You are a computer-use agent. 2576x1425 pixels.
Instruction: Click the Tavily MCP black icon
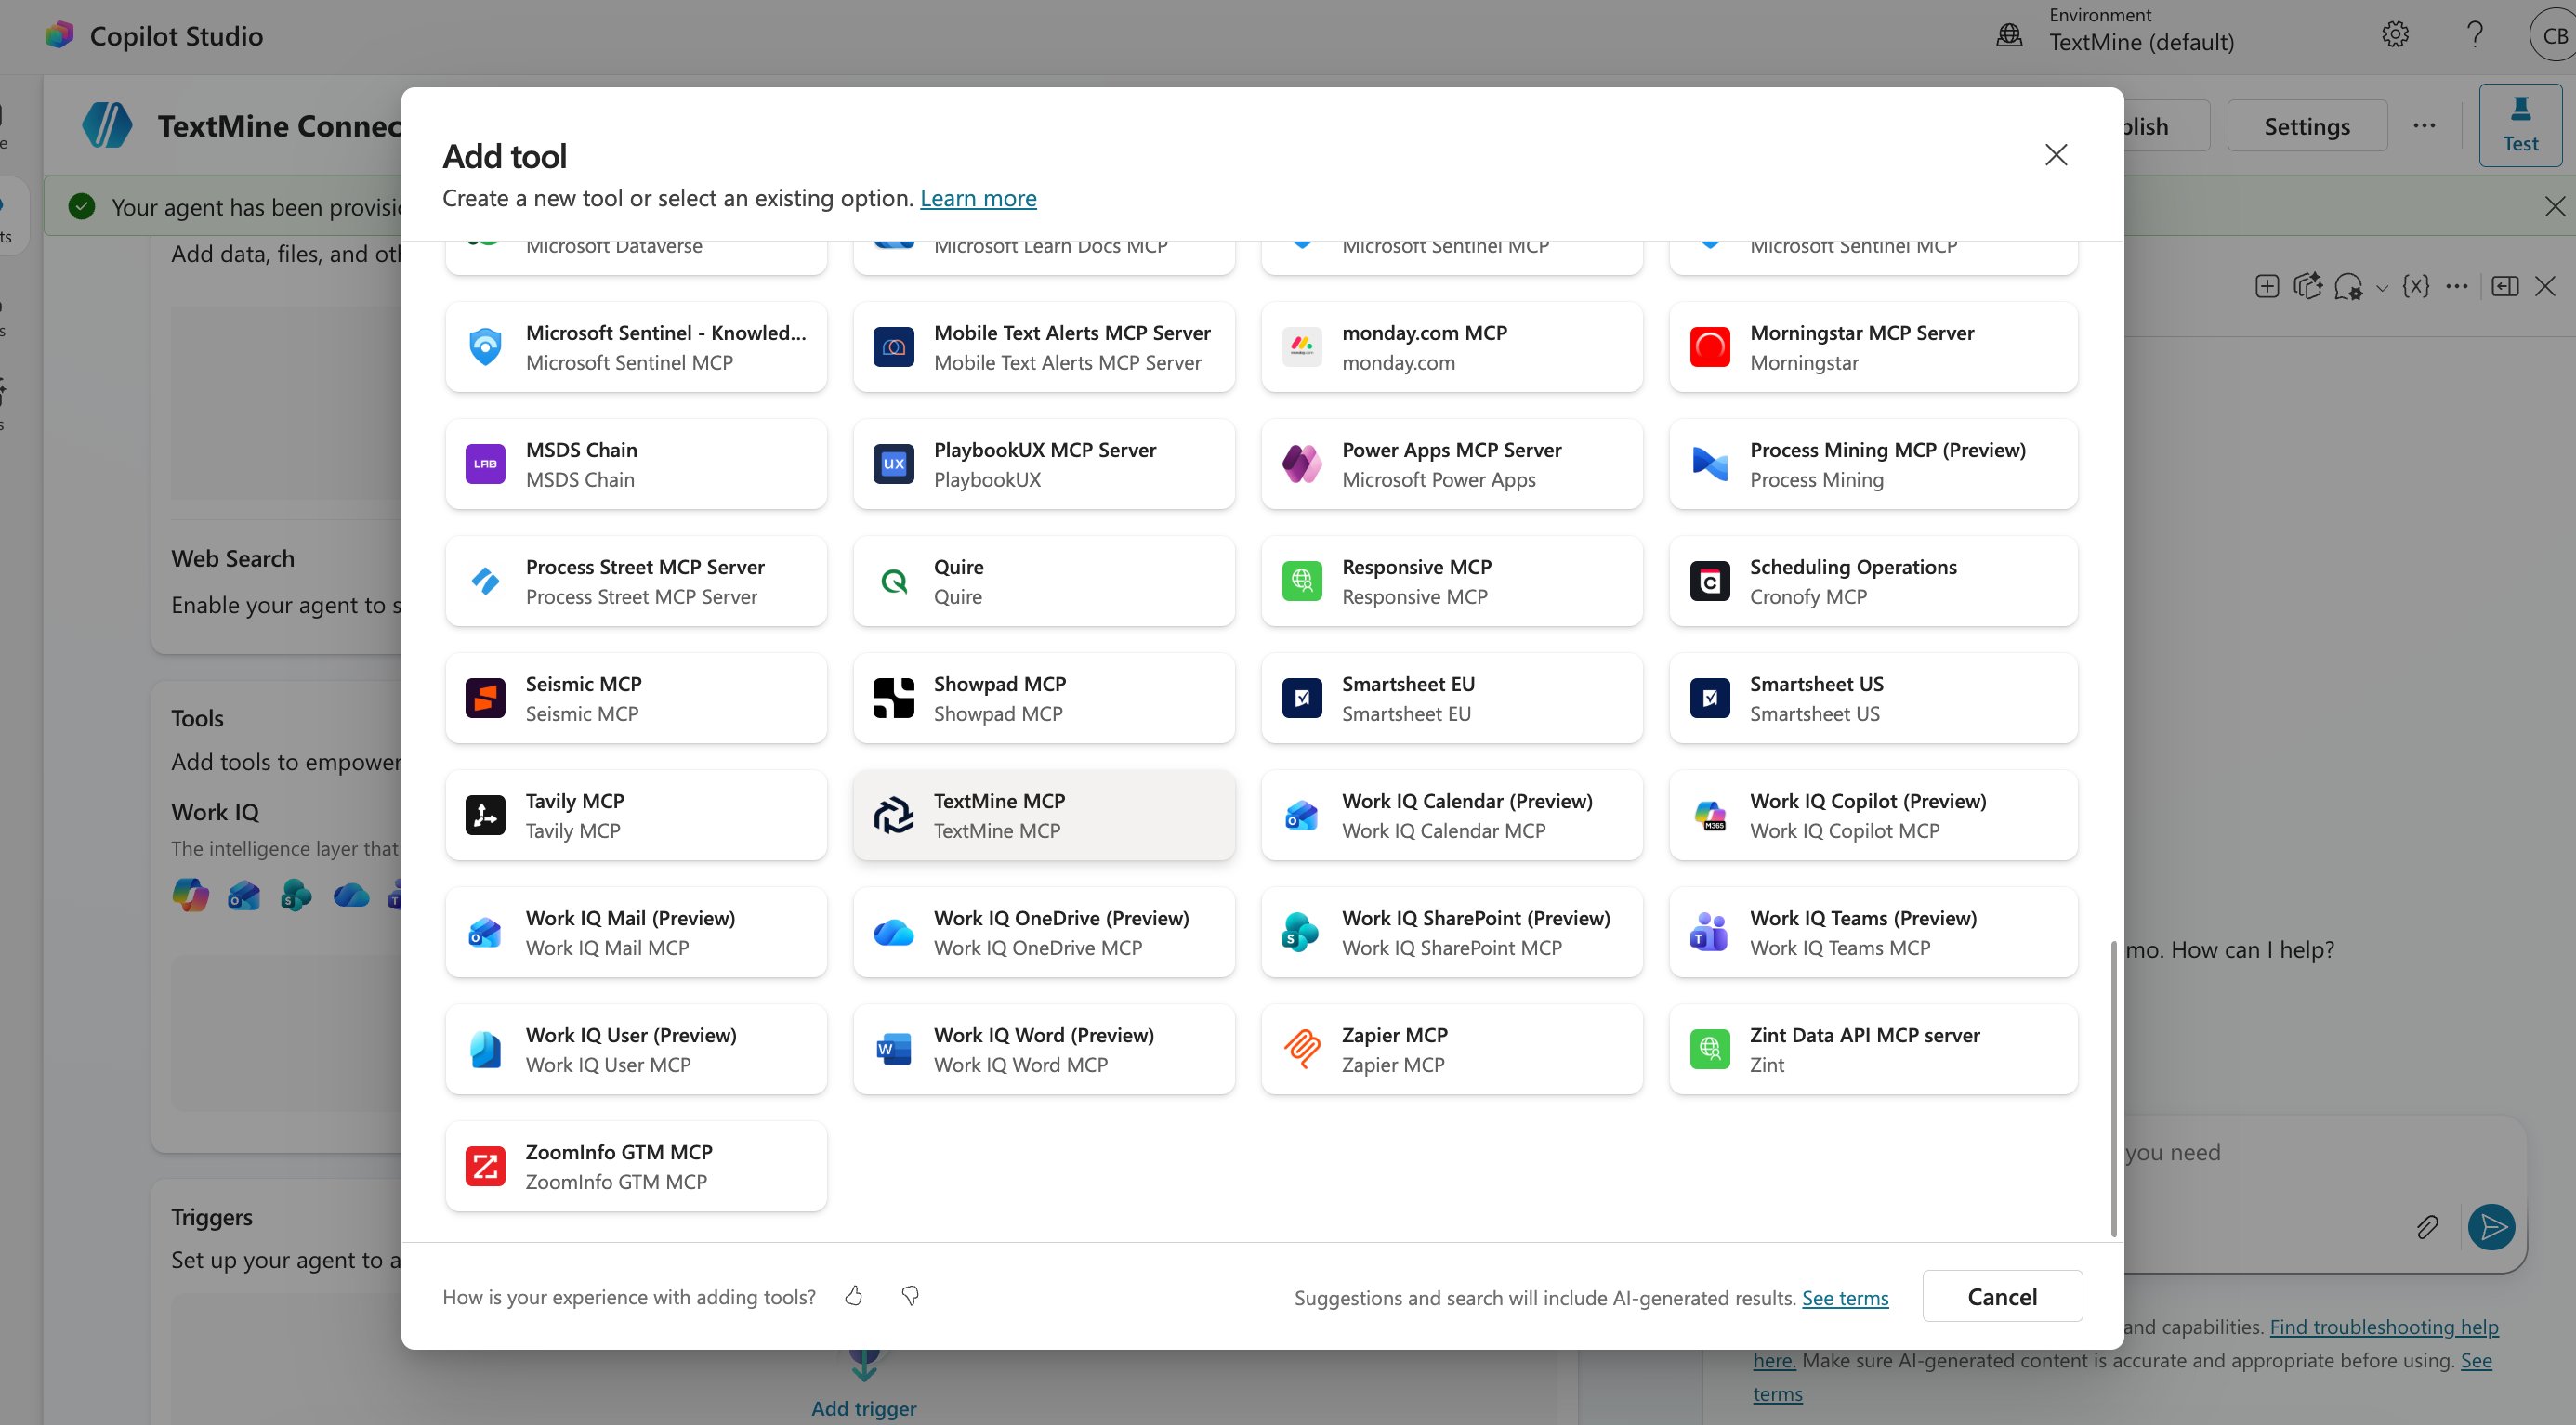485,816
